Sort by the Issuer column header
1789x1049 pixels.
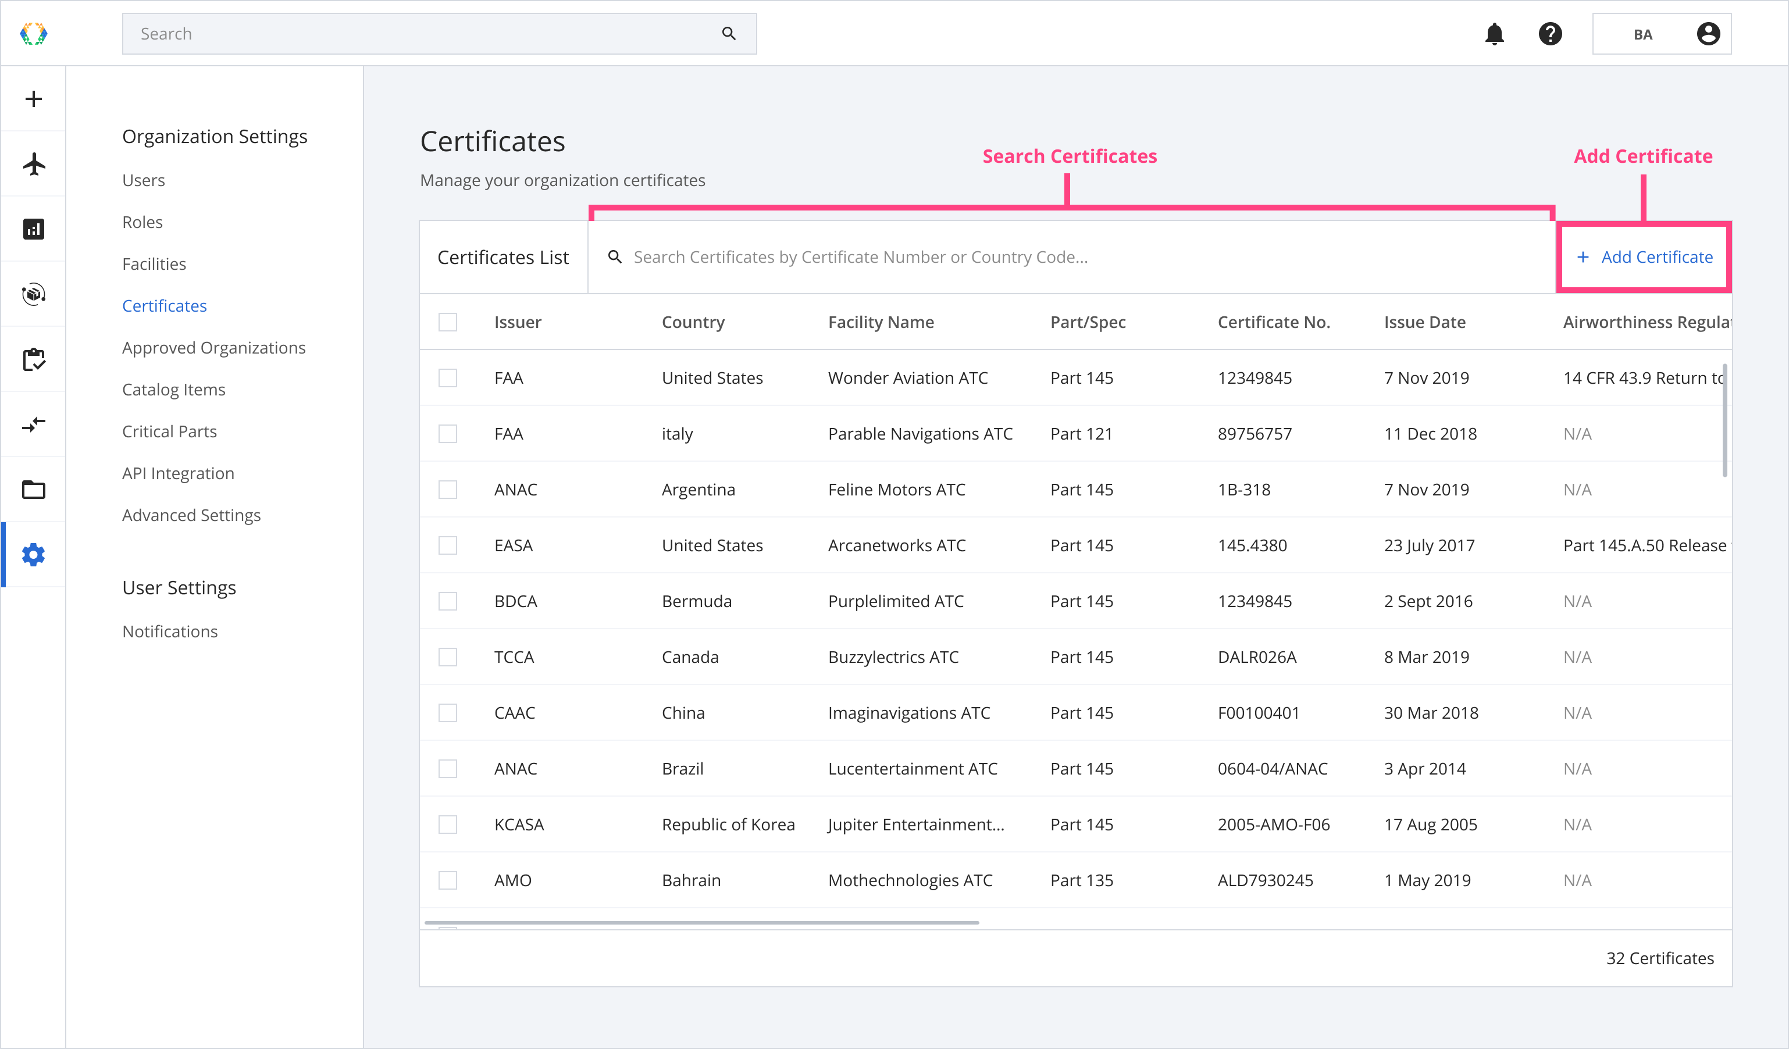tap(518, 322)
